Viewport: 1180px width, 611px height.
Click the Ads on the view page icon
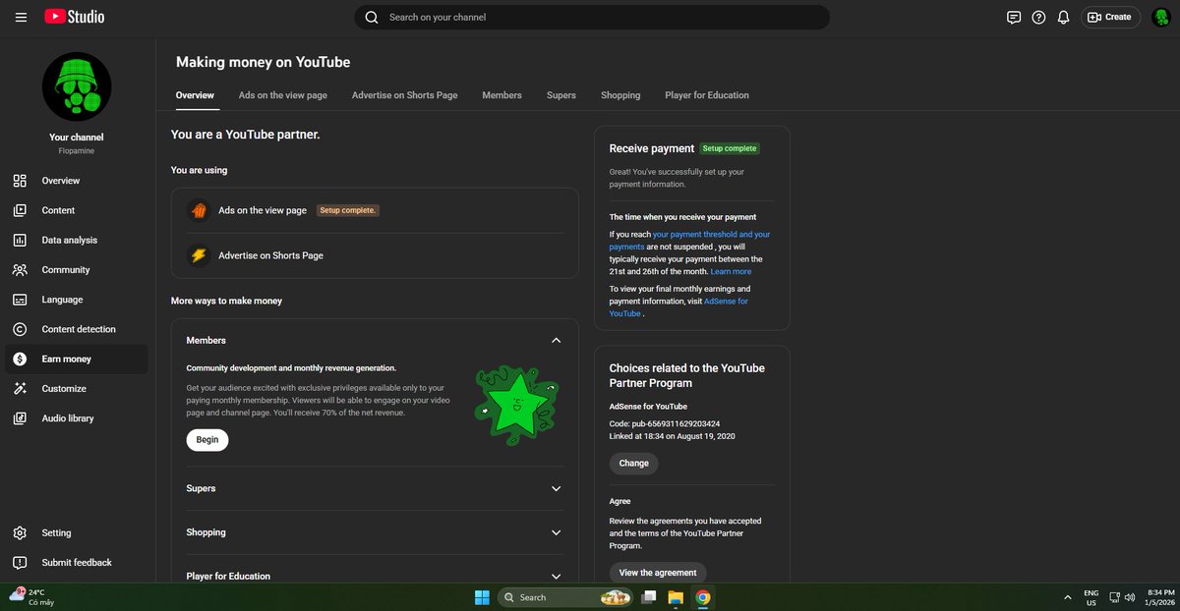(x=199, y=210)
